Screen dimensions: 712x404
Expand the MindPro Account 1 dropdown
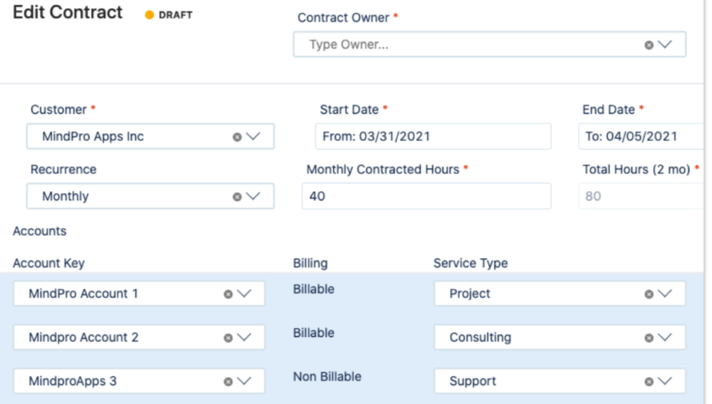click(x=244, y=294)
